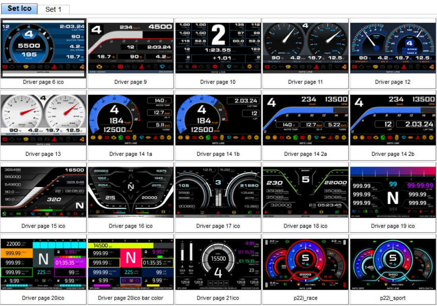Select the cyan p22i_sport dashboard thumbnail
The image size is (437, 306).
click(393, 264)
